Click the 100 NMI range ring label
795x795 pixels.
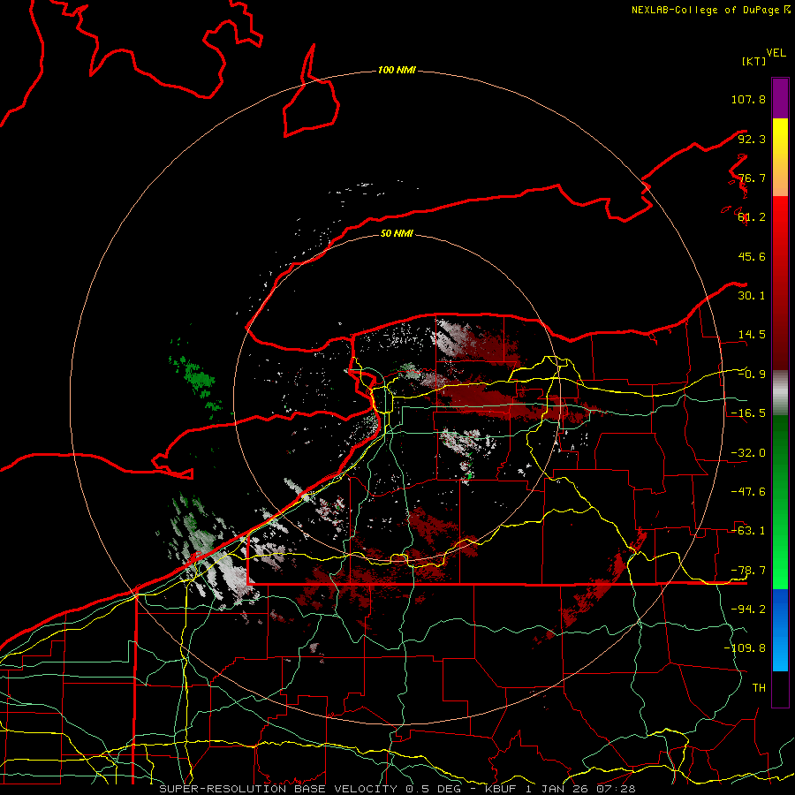coord(397,70)
